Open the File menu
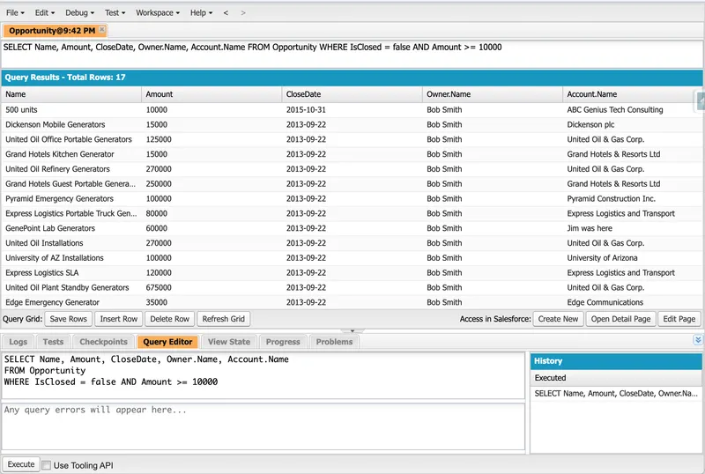Viewport: 705px width, 474px height. tap(15, 12)
